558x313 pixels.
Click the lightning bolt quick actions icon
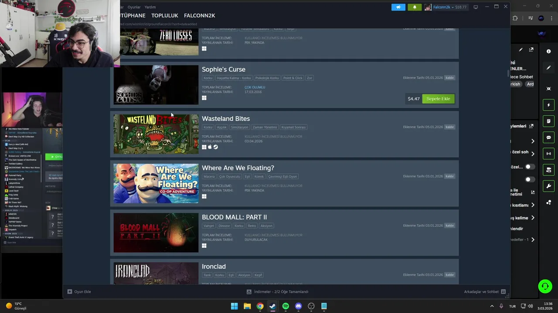click(548, 105)
